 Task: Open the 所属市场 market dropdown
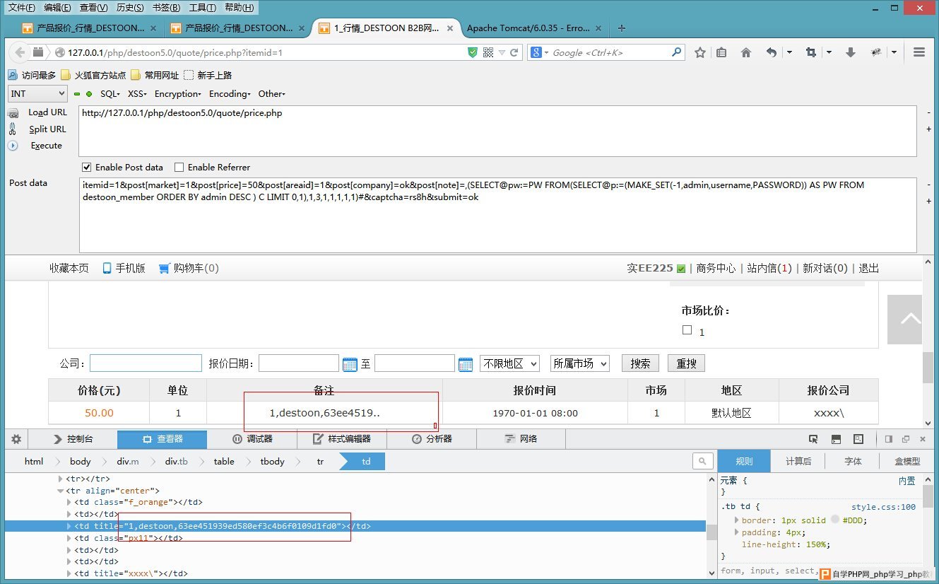580,363
